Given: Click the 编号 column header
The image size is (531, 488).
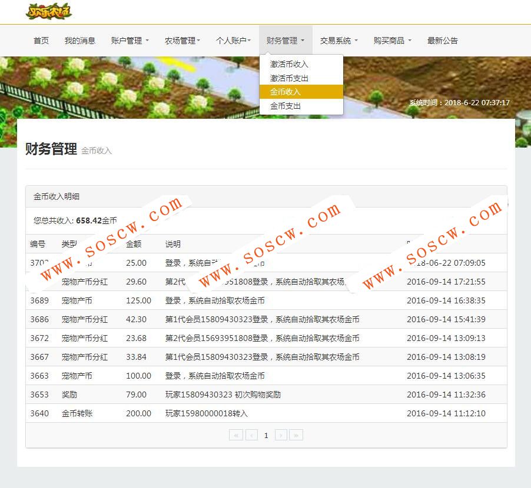Looking at the screenshot, I should (38, 244).
